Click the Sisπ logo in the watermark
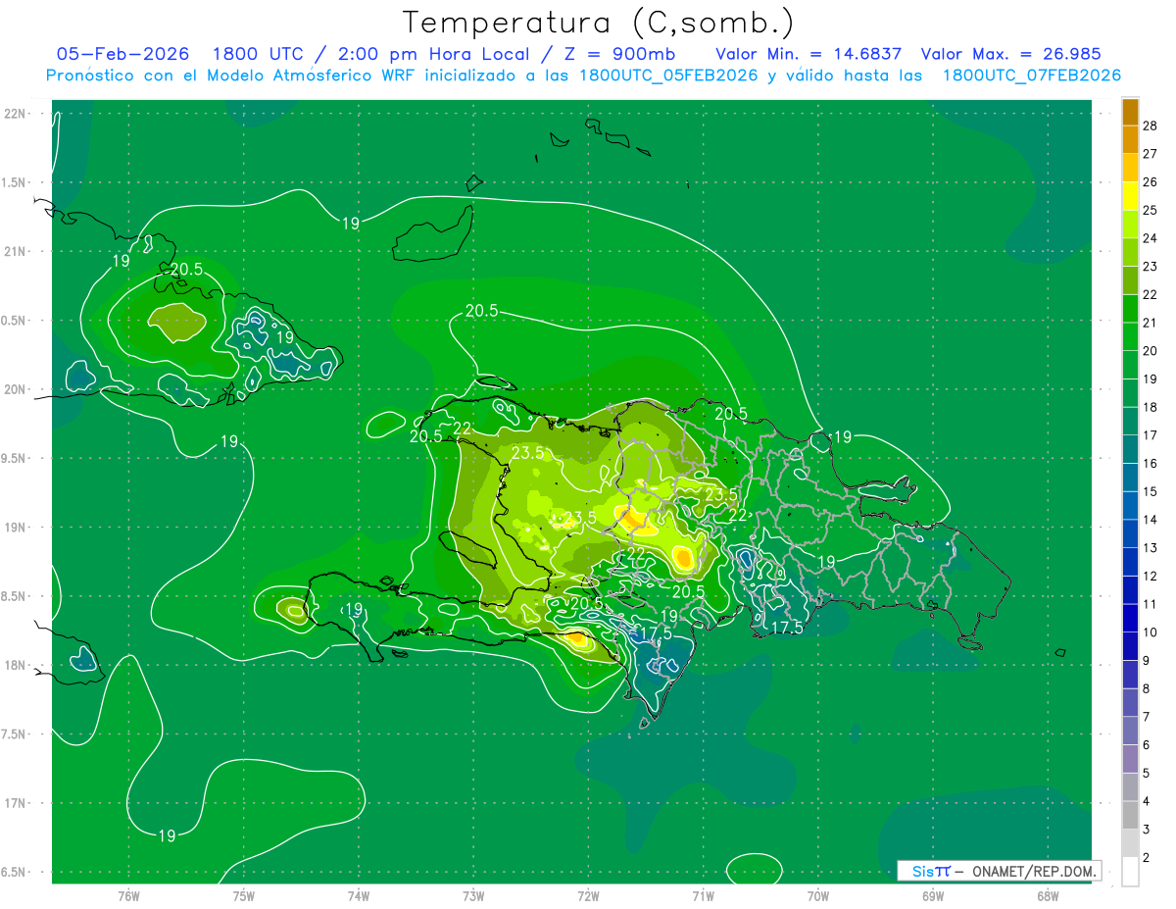1176x909 pixels. click(x=930, y=871)
